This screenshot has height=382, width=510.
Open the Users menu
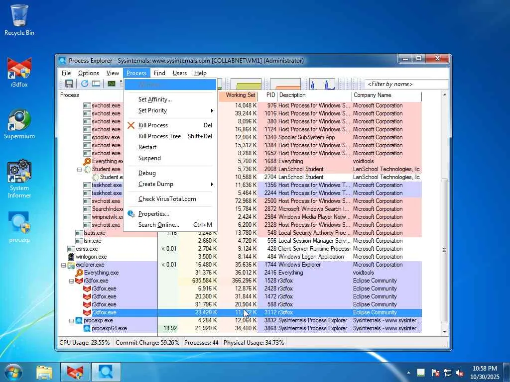click(x=179, y=73)
